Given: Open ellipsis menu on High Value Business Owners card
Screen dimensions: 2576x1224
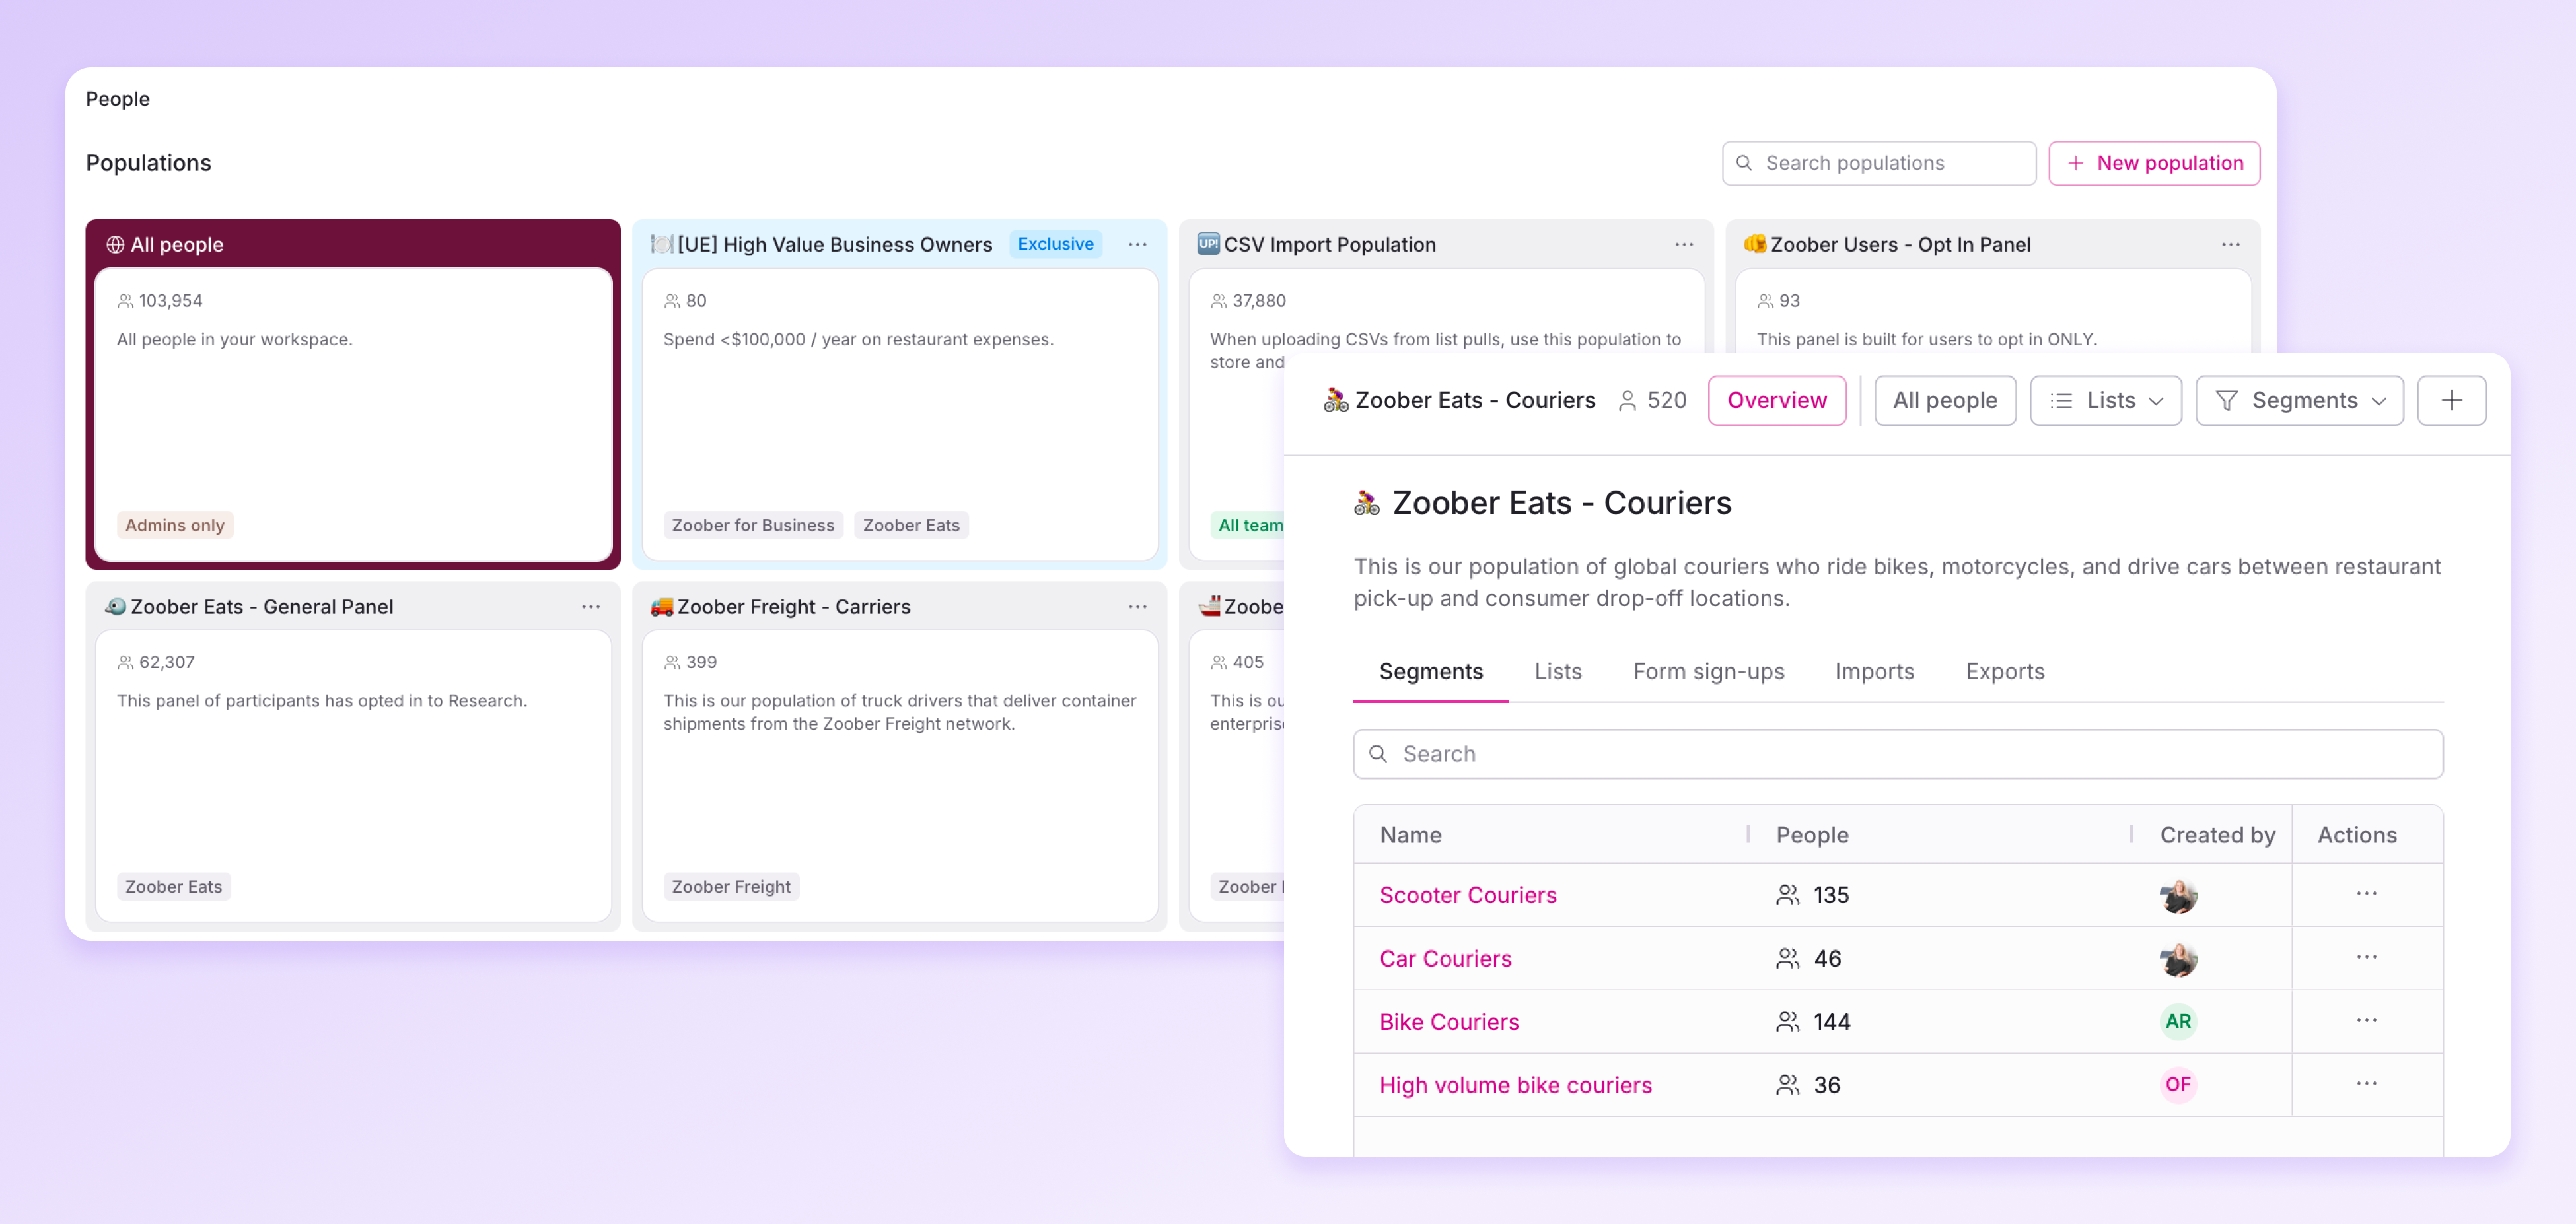Looking at the screenshot, I should [x=1137, y=245].
